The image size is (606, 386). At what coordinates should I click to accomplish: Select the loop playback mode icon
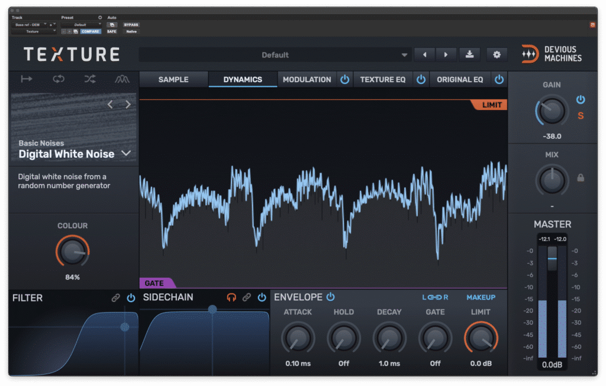(59, 79)
